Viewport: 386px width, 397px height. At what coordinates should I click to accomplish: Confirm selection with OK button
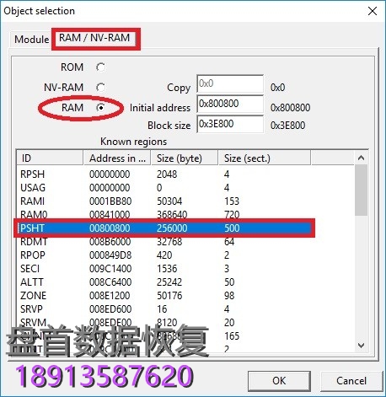pos(279,381)
